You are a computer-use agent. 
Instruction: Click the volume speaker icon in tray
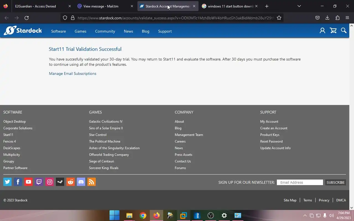pos(331,215)
